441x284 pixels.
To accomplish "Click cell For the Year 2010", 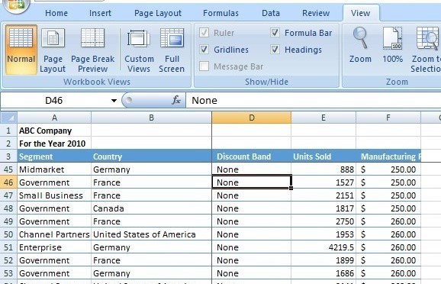I will (54, 144).
